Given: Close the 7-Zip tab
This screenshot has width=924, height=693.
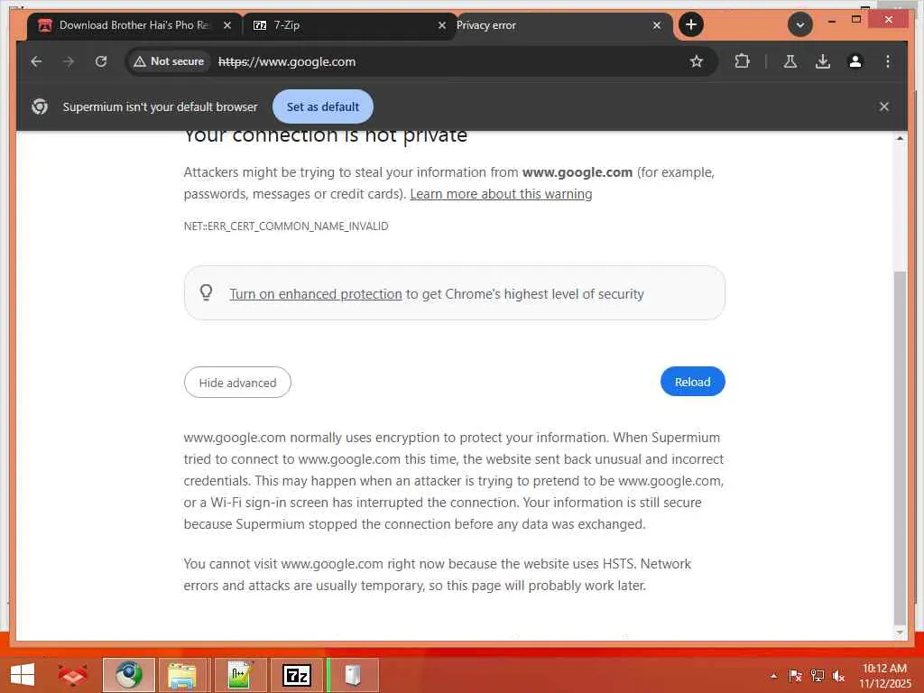Looking at the screenshot, I should click(x=442, y=25).
